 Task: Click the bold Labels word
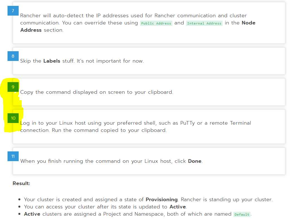click(x=52, y=61)
